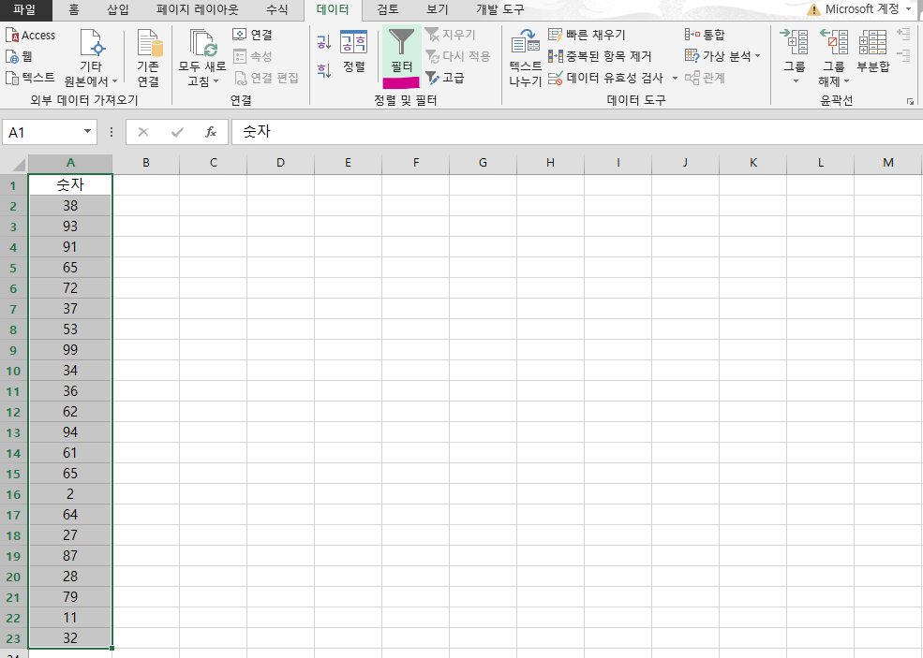Switch to the 수식 (Formulas) tab

coord(276,9)
